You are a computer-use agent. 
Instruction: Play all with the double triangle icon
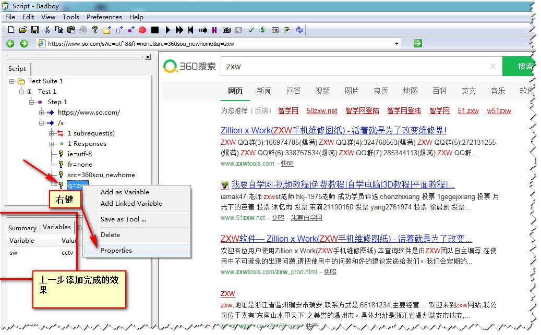(x=179, y=30)
